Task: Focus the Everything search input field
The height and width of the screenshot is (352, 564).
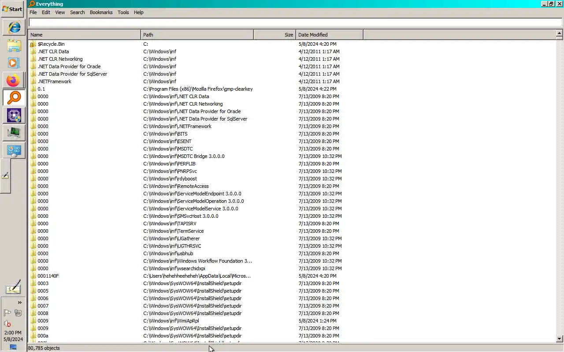Action: tap(295, 22)
